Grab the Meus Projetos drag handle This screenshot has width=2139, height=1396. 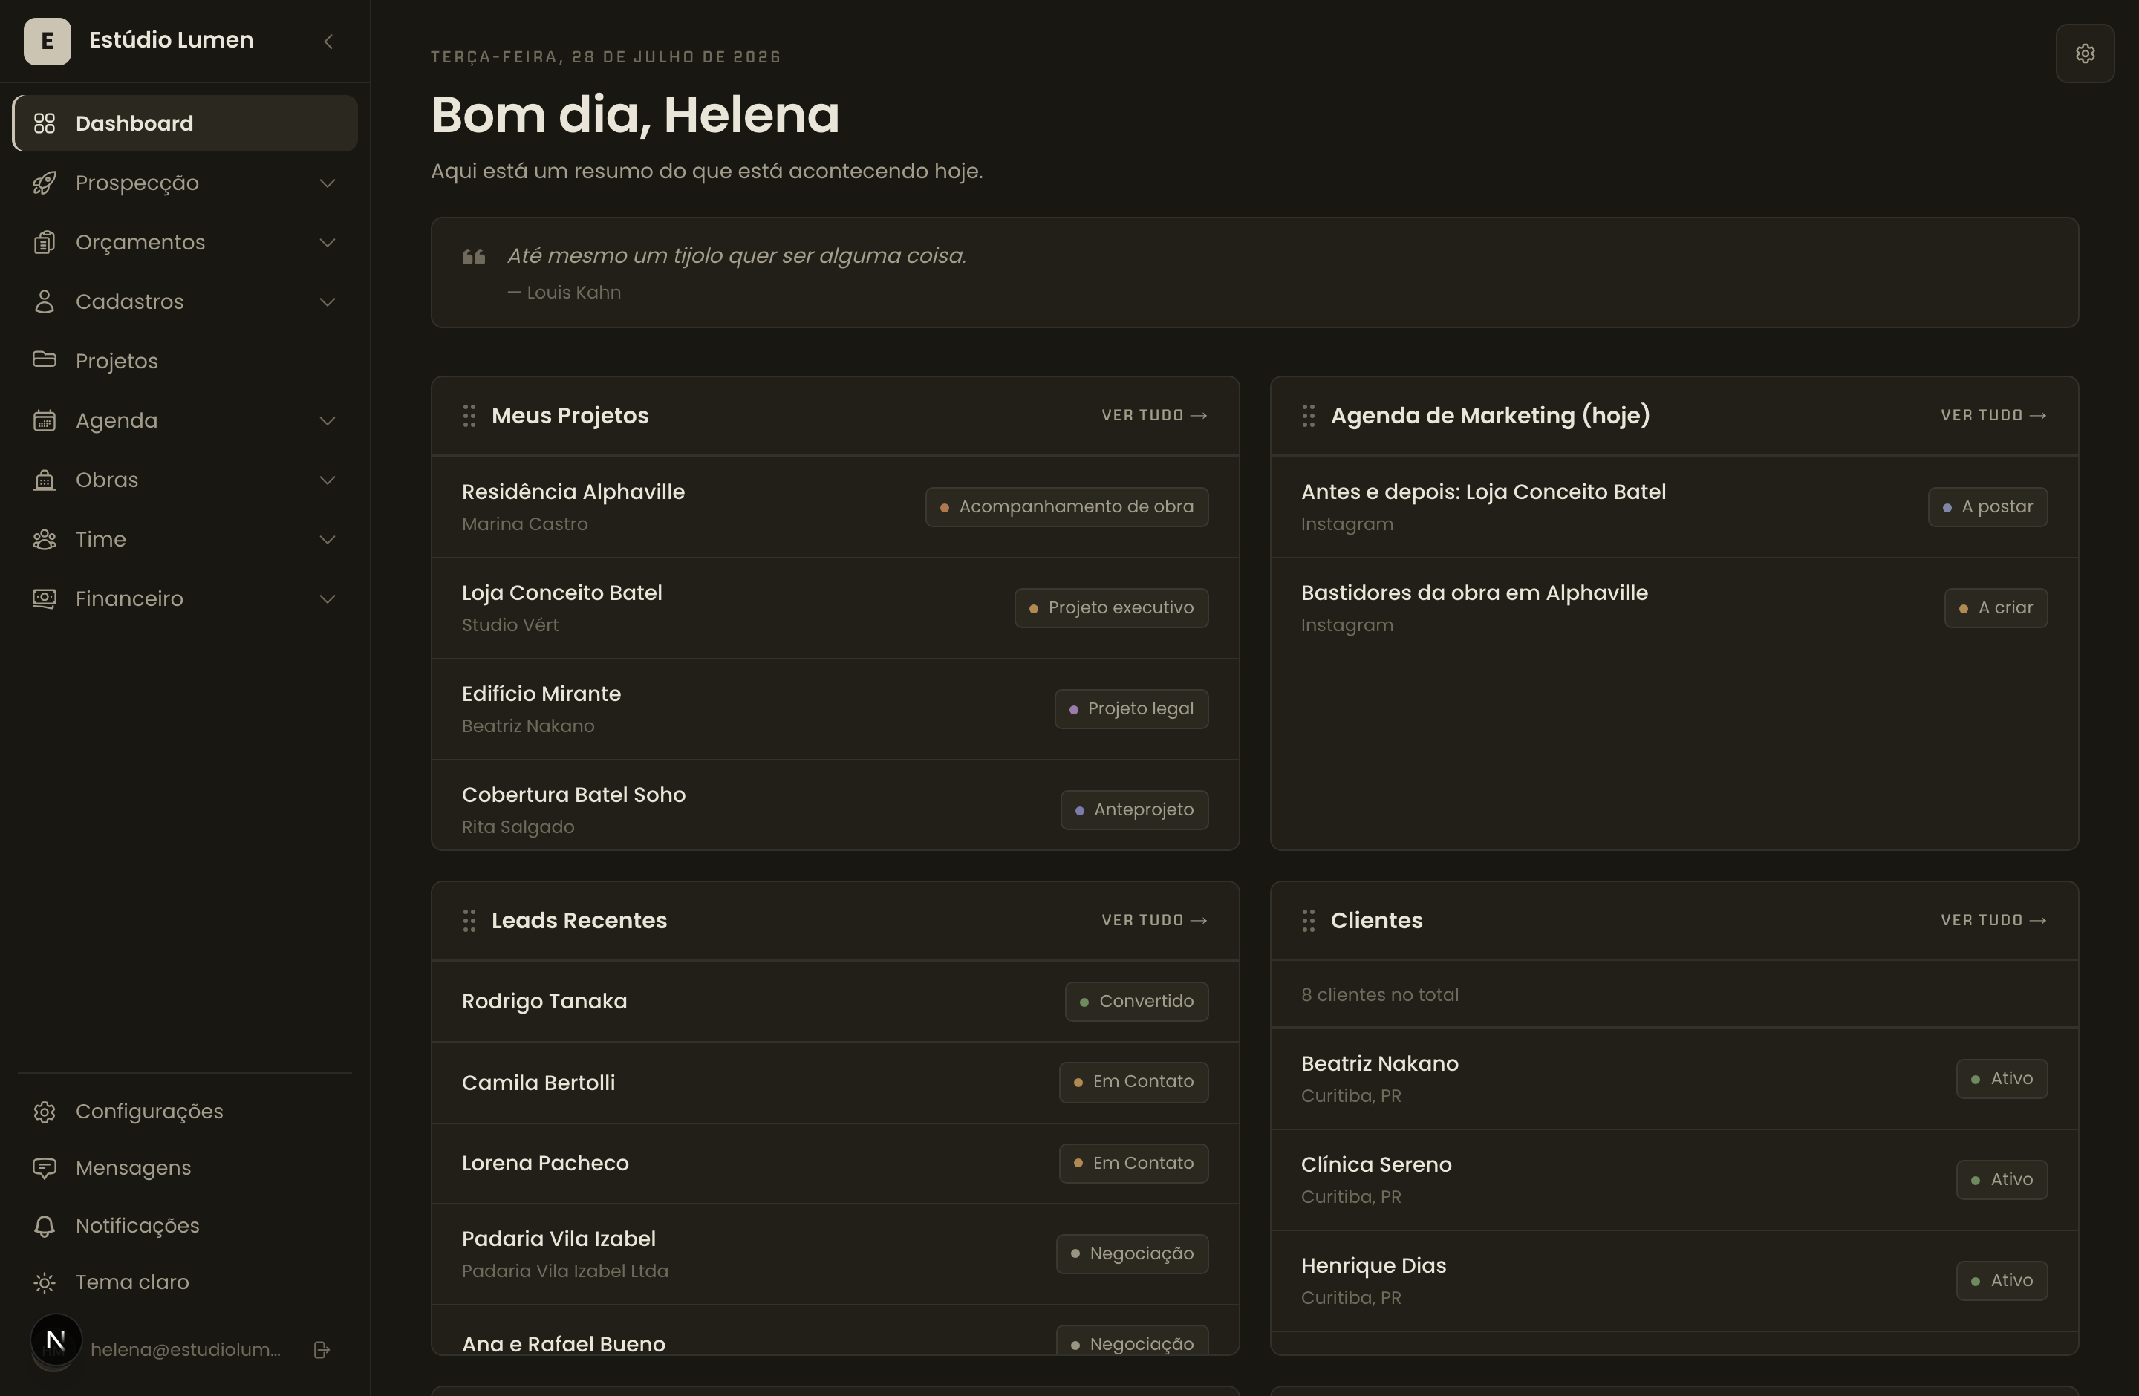click(x=469, y=416)
